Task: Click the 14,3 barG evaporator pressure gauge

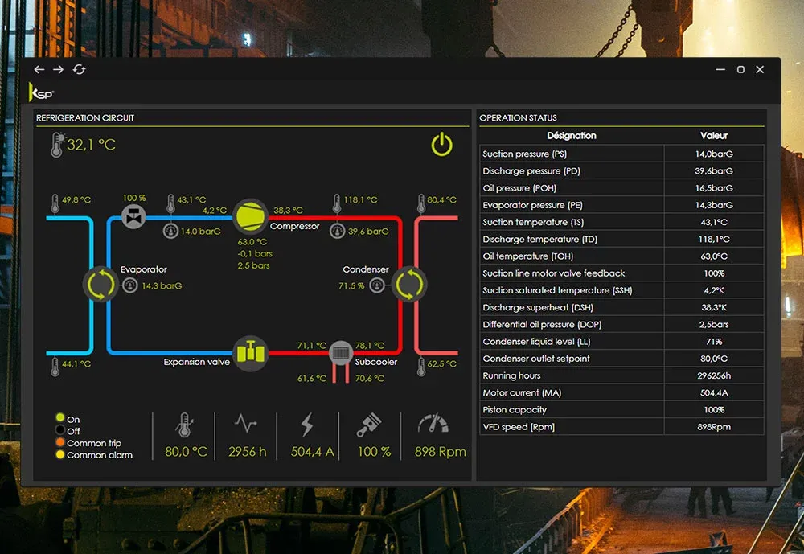Action: point(130,285)
